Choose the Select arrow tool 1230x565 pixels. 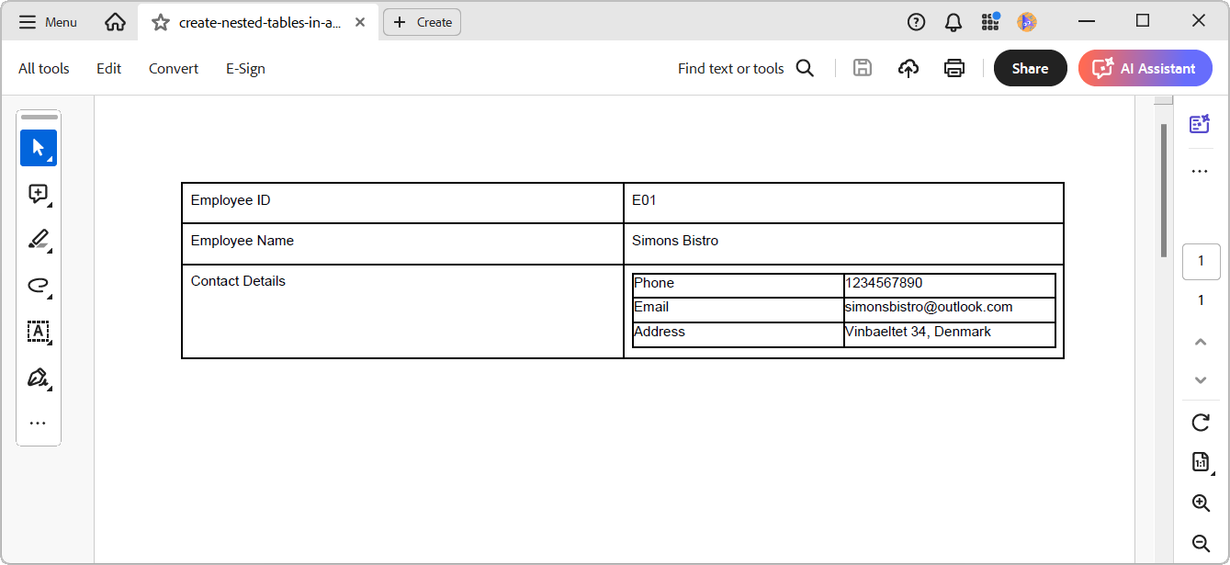[39, 148]
